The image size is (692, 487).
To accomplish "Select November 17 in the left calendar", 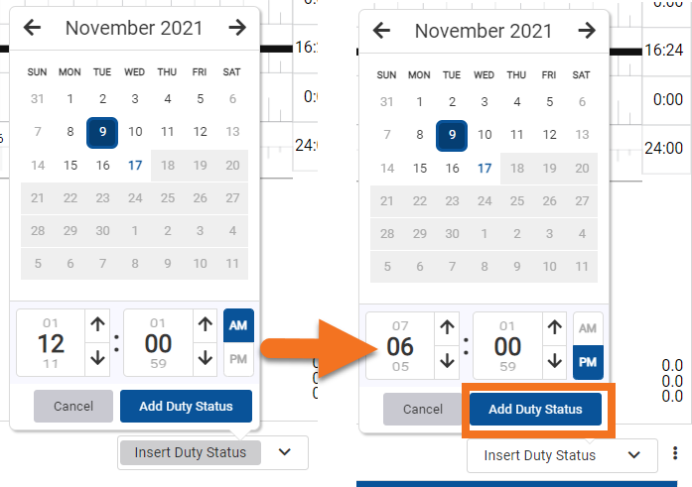I will pyautogui.click(x=135, y=165).
